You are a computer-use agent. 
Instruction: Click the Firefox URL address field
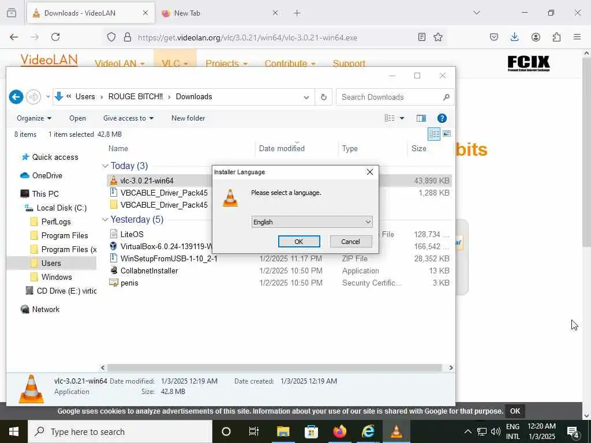pos(275,37)
